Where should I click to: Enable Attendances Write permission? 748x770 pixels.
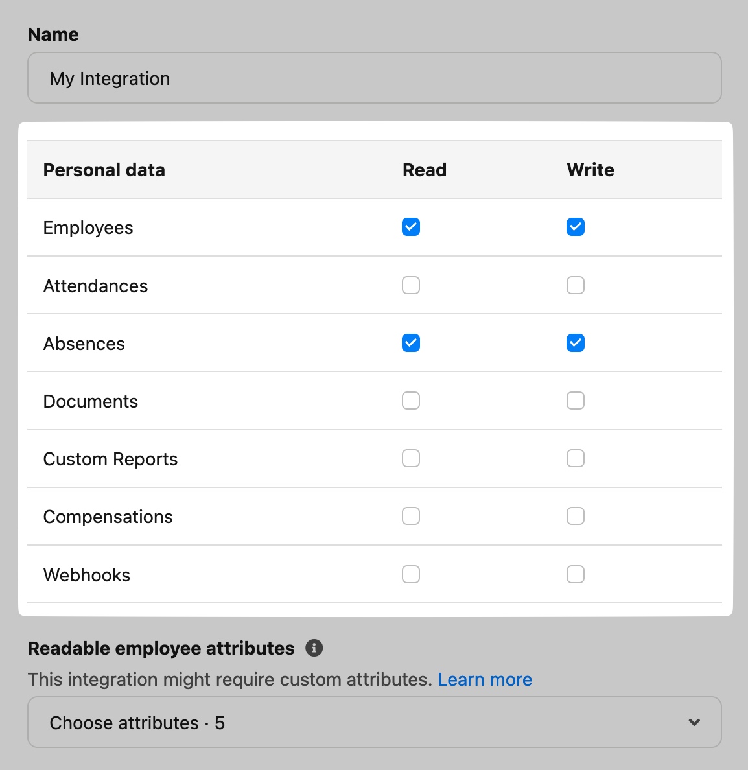[576, 285]
